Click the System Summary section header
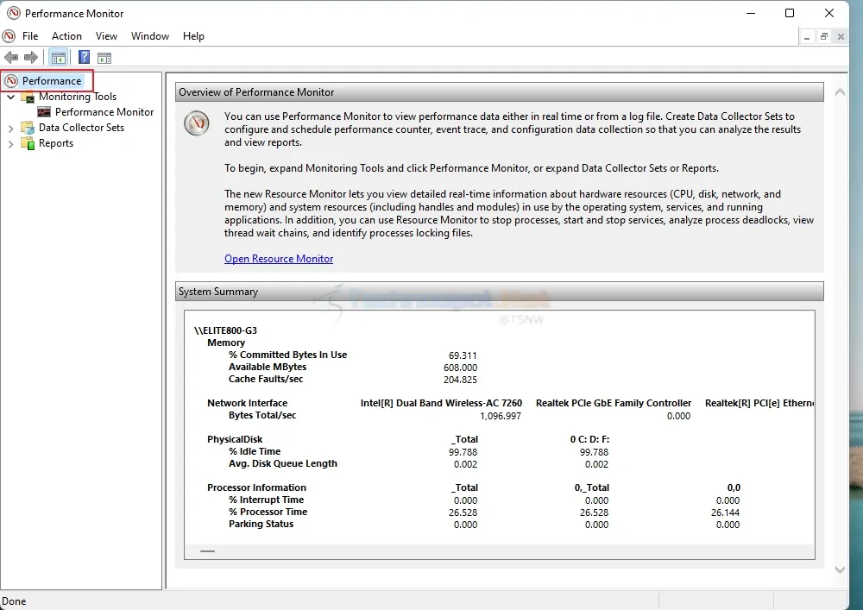This screenshot has width=863, height=610. tap(499, 292)
